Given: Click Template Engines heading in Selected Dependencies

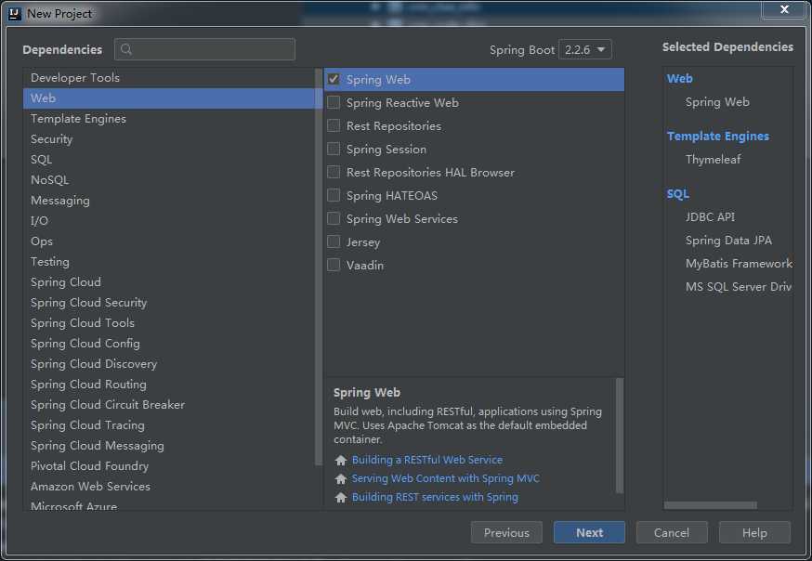Looking at the screenshot, I should (x=718, y=137).
